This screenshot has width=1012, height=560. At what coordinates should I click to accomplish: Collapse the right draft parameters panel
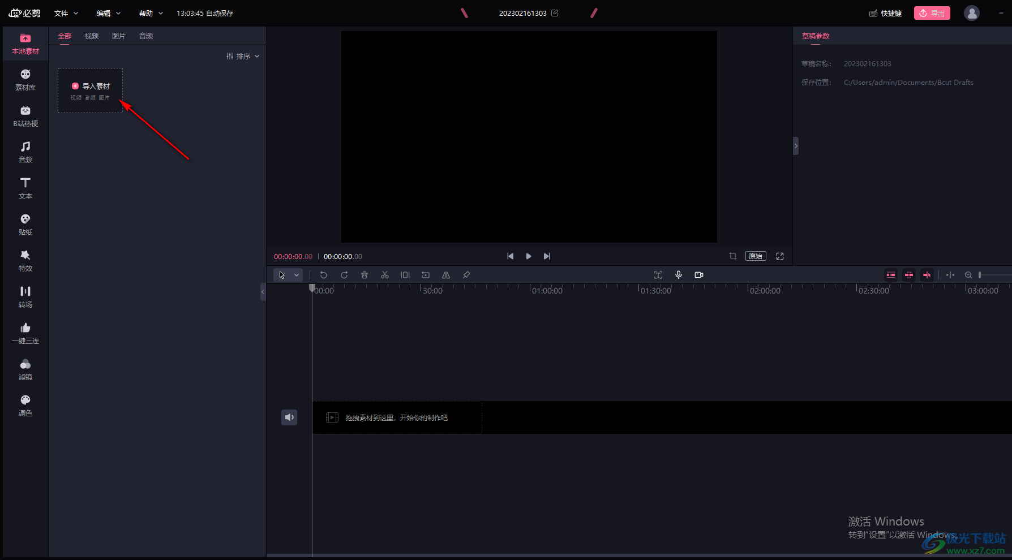(x=796, y=146)
